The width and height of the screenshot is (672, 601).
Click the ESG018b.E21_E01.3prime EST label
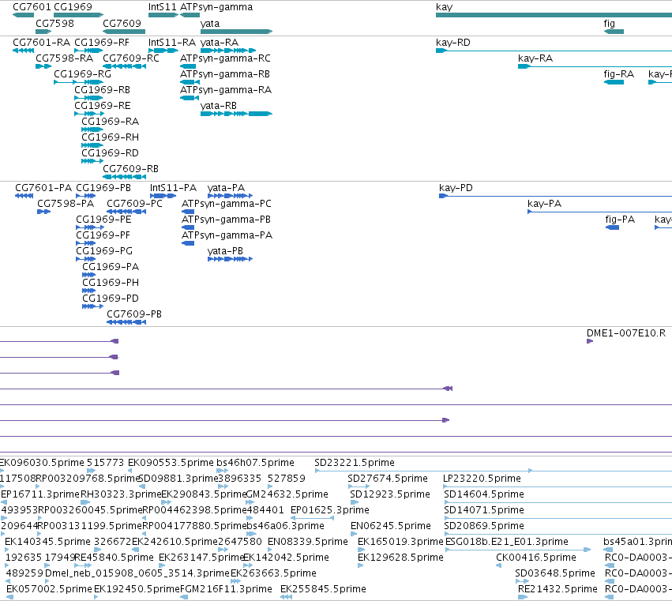pos(507,543)
